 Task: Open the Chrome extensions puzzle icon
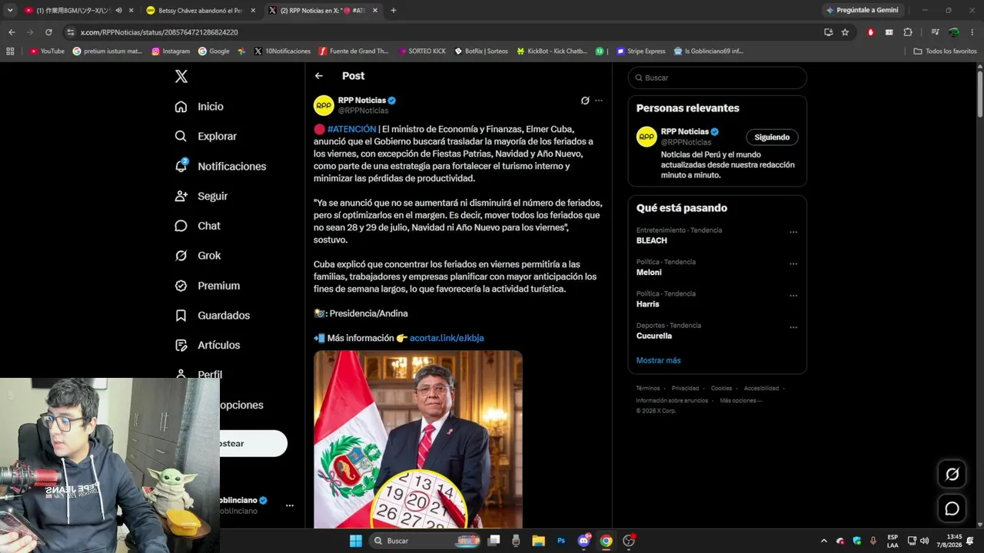pyautogui.click(x=908, y=32)
